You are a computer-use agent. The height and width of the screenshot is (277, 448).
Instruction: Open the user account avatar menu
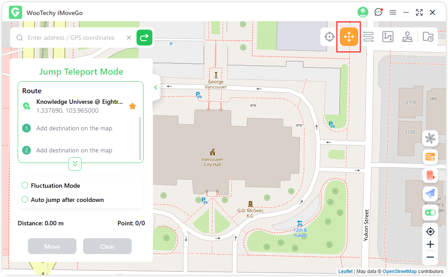[363, 12]
